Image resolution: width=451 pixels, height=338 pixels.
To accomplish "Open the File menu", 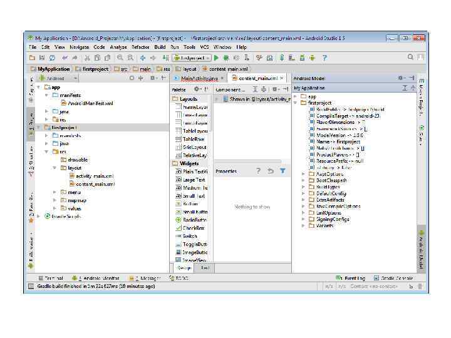I will 33,47.
